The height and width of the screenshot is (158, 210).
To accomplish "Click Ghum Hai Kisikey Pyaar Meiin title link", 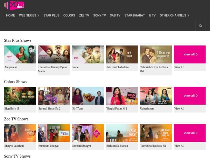I will [52, 69].
